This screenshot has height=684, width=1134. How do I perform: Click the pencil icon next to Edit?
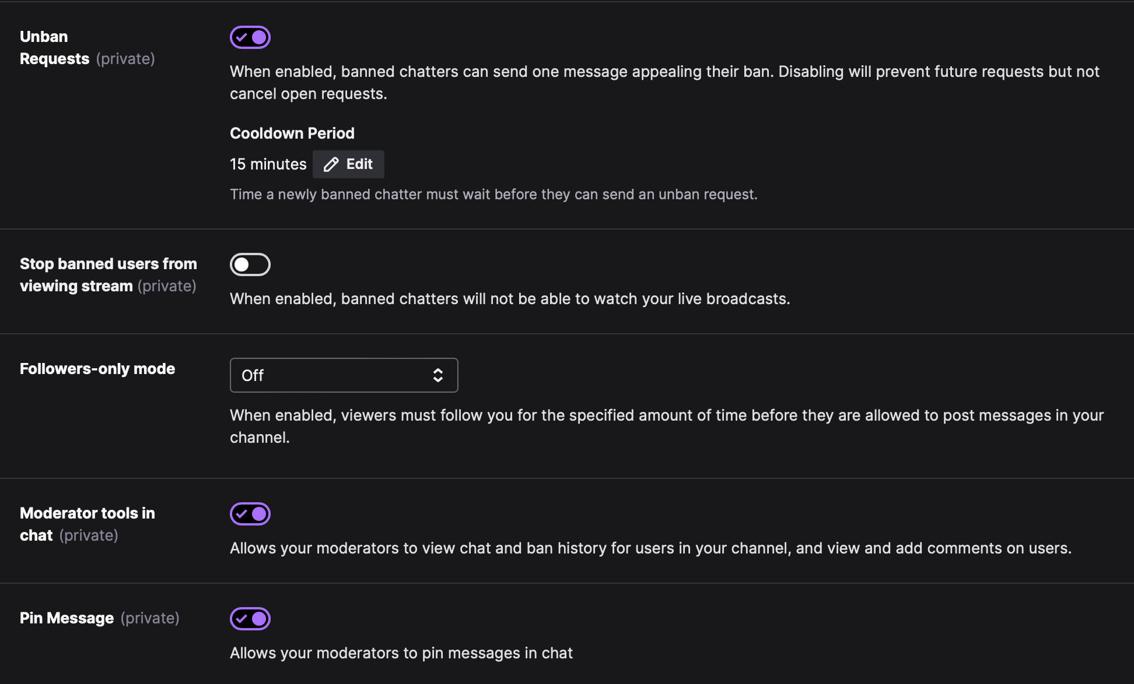coord(331,165)
